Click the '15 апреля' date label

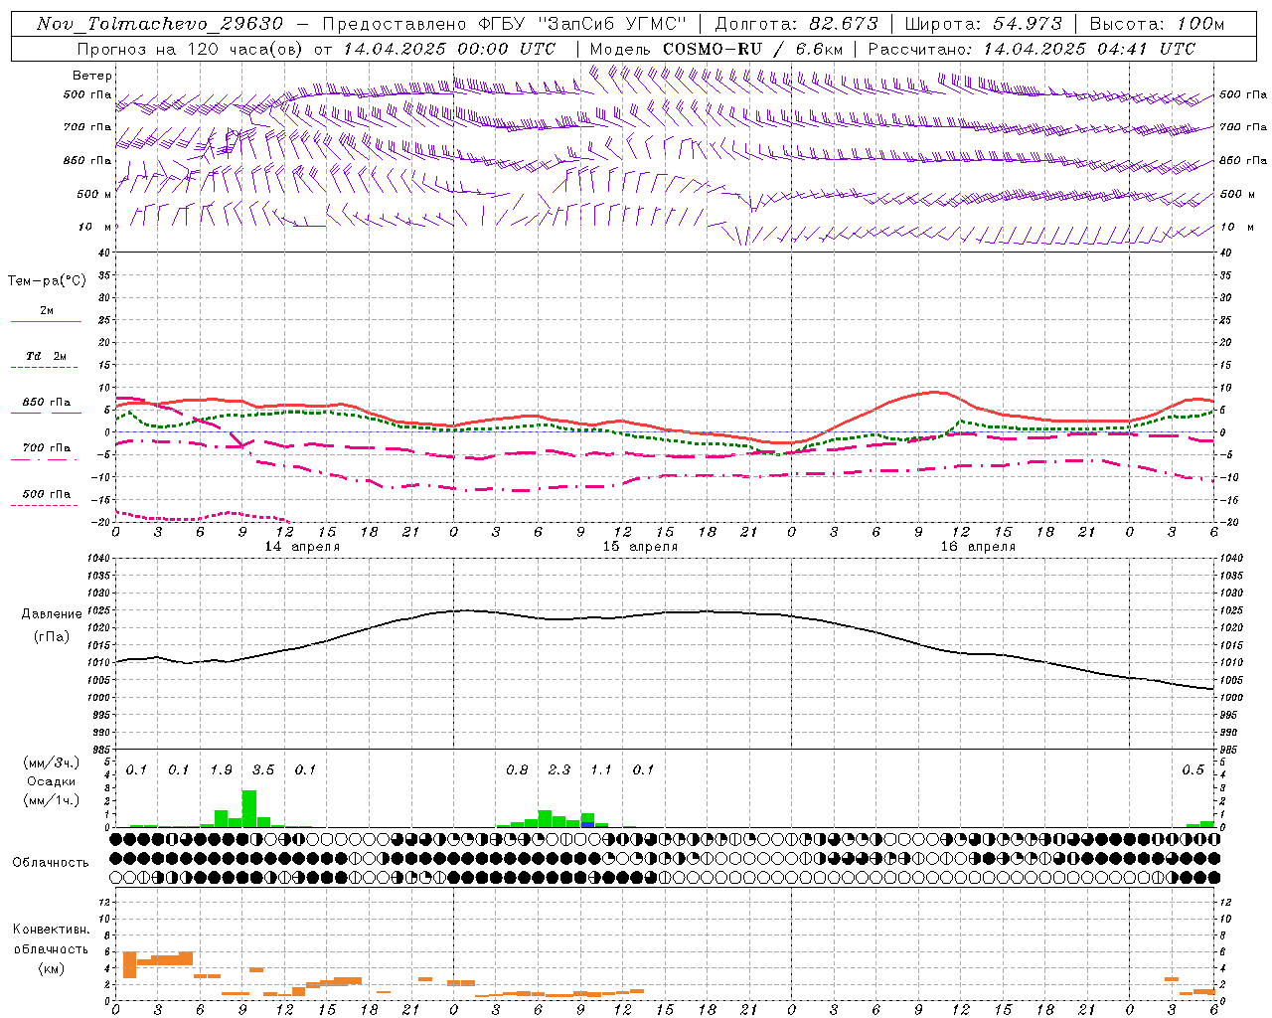tap(640, 547)
